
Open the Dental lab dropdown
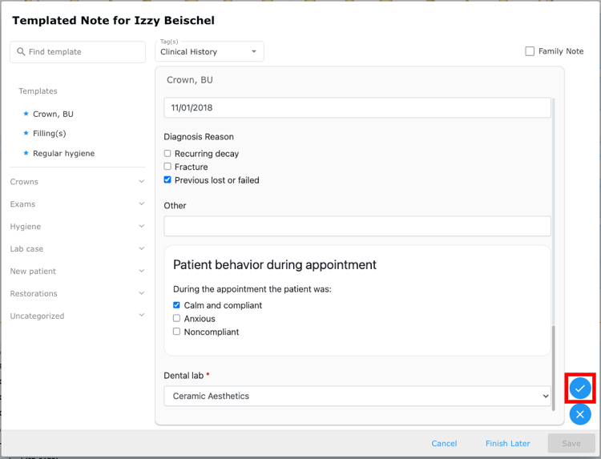pyautogui.click(x=357, y=396)
